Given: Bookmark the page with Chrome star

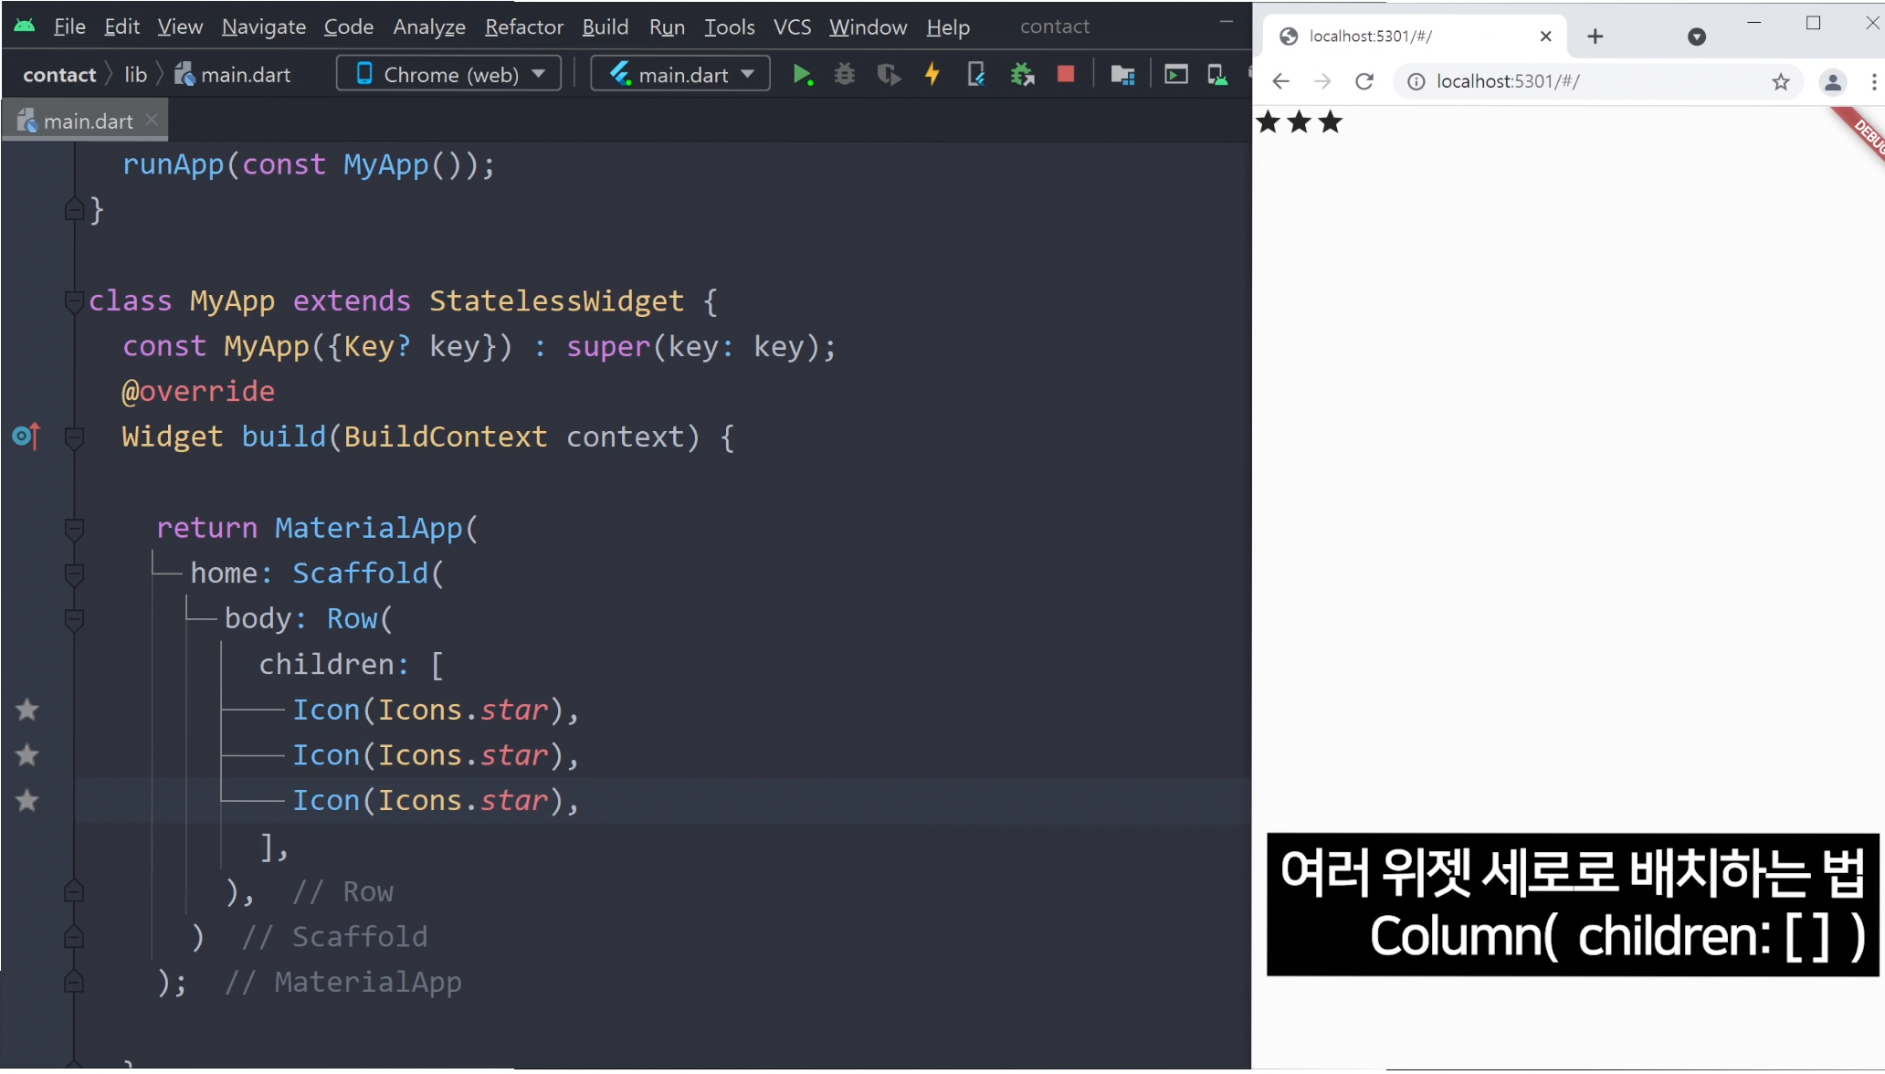Looking at the screenshot, I should coord(1780,82).
